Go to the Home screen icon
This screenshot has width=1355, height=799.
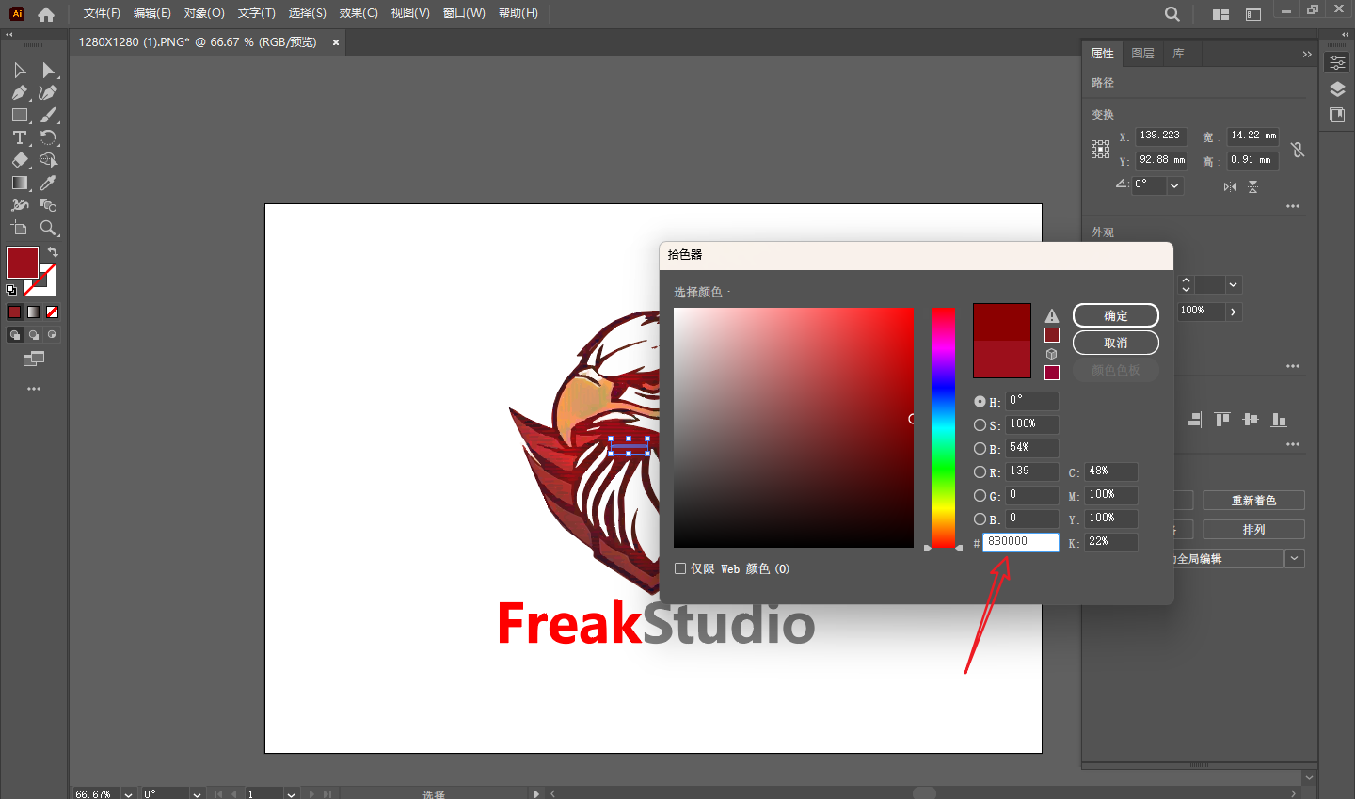(46, 14)
